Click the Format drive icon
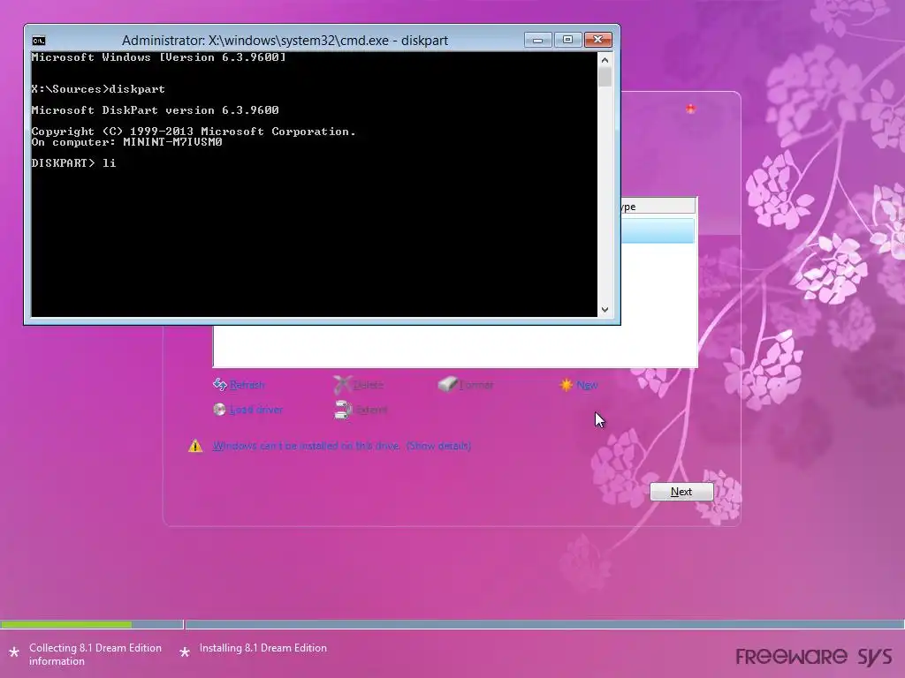Viewport: 905px width, 678px height. point(447,384)
